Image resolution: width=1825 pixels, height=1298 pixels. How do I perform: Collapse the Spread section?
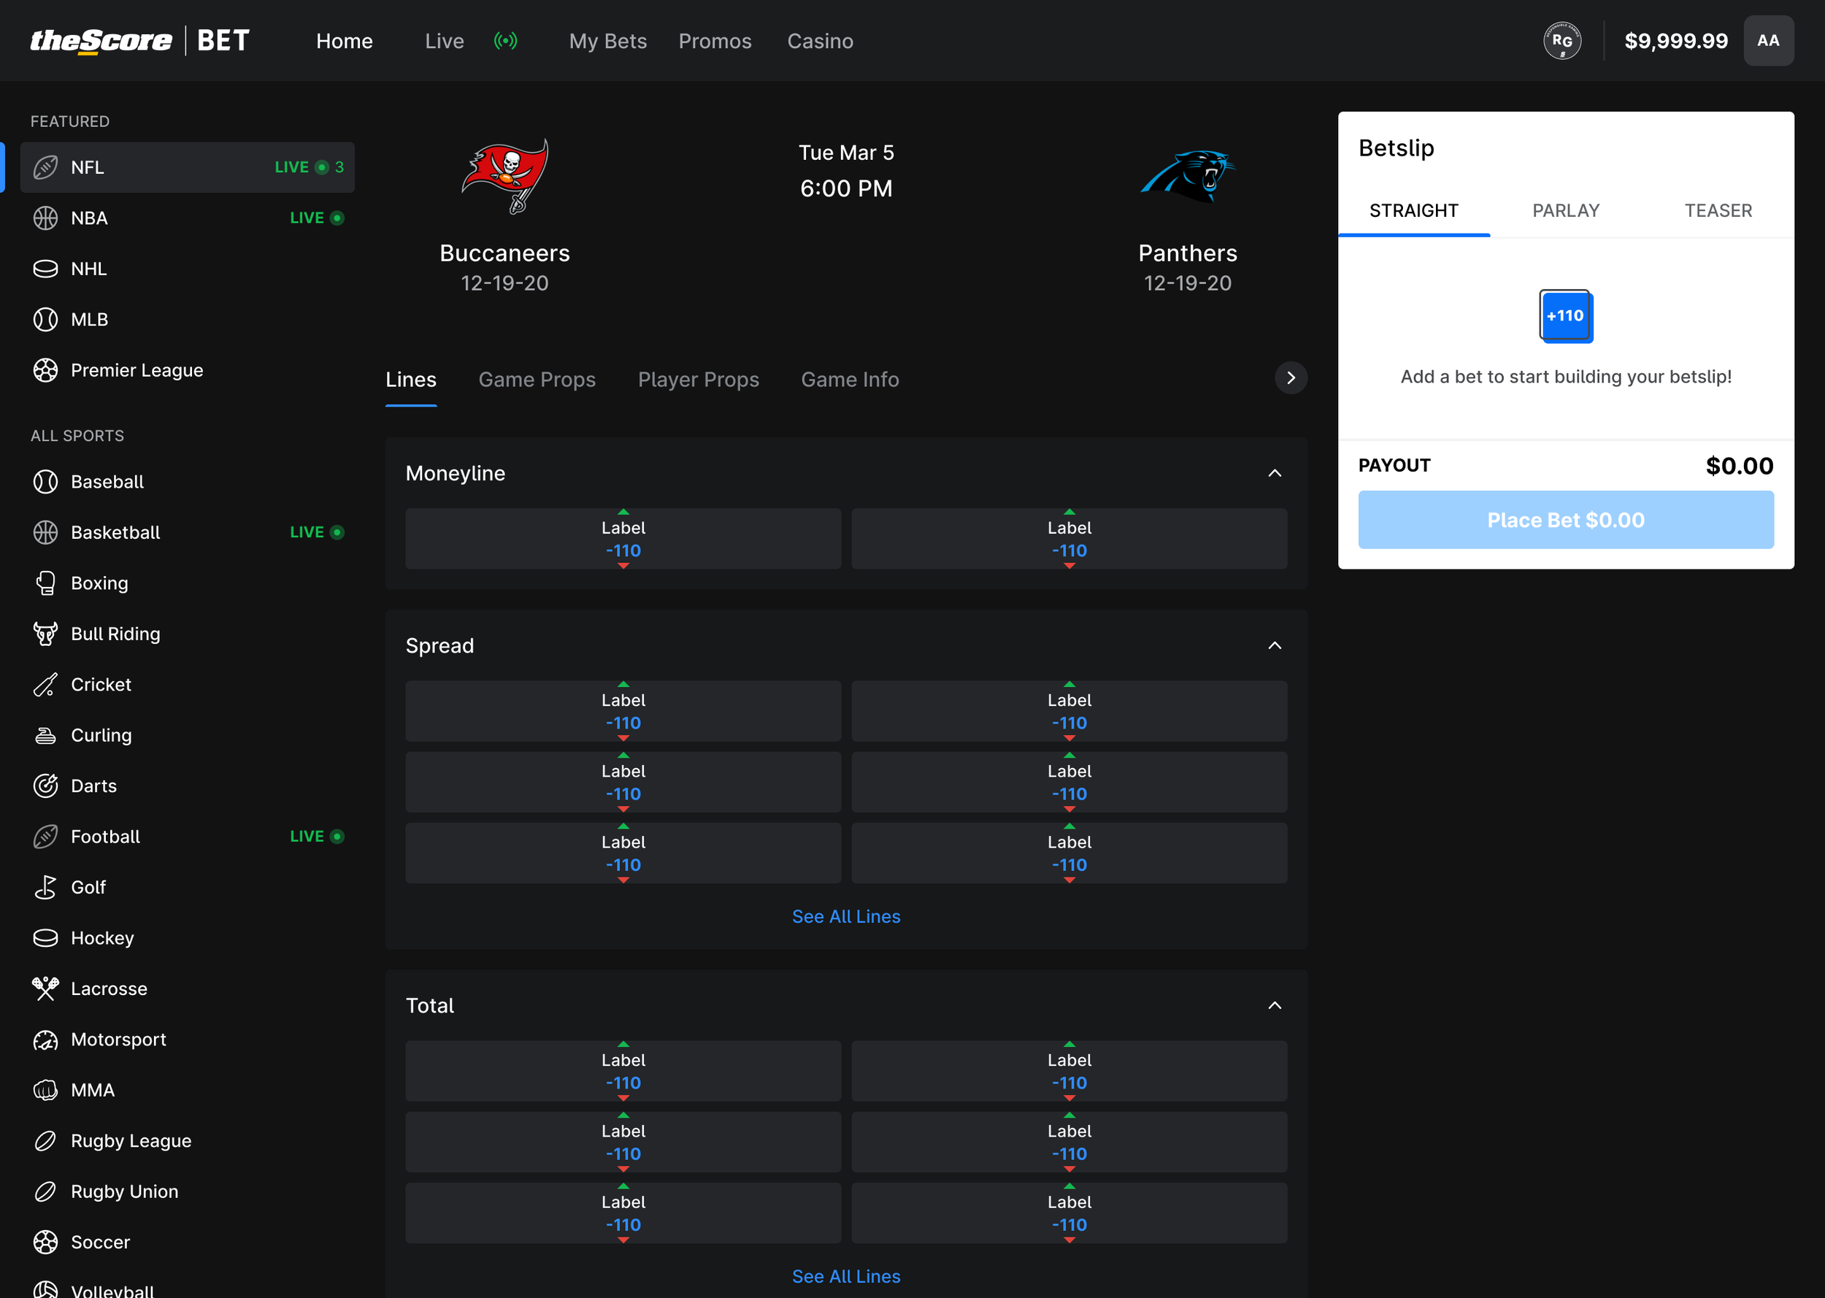point(1275,646)
